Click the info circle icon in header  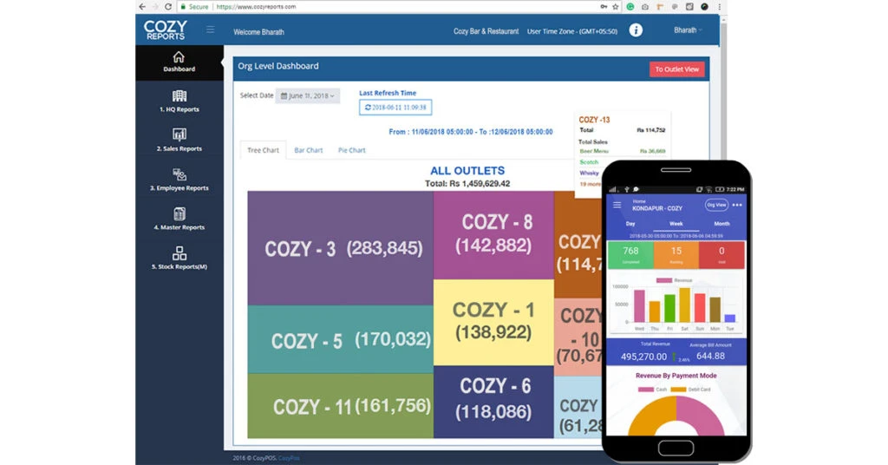(x=636, y=30)
